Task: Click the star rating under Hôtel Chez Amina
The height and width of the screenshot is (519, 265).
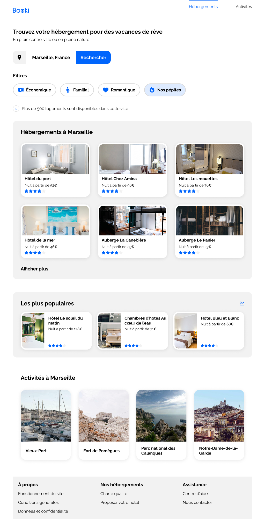Action: coord(112,191)
